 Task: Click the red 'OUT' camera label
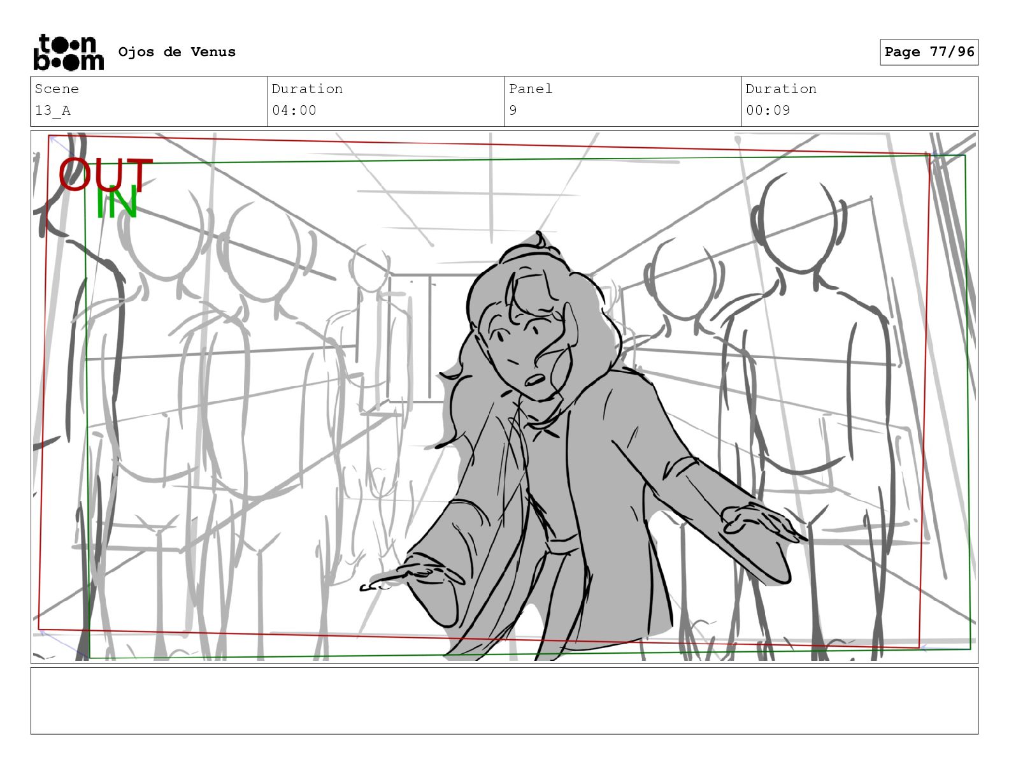(106, 175)
